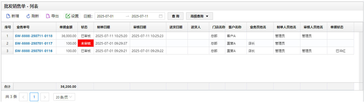The image size is (364, 103).
Task: Expand the 高级查询 dropdown arrow
Action: (207, 16)
